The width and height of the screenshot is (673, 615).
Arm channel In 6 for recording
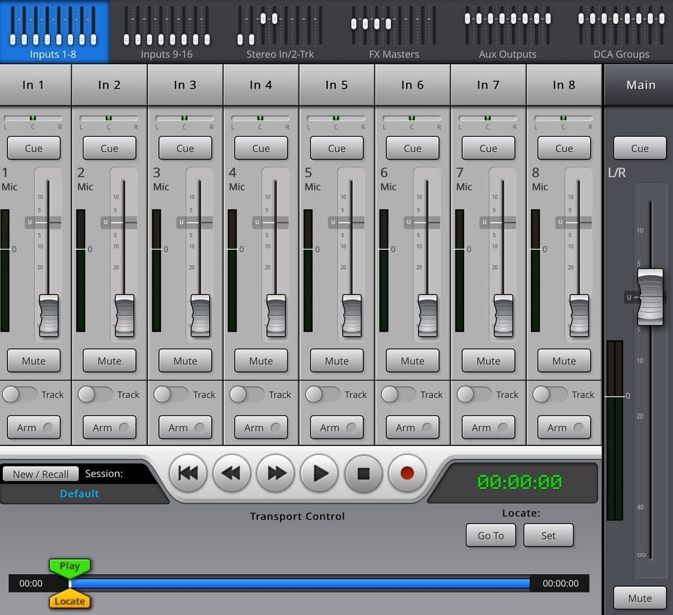point(413,428)
